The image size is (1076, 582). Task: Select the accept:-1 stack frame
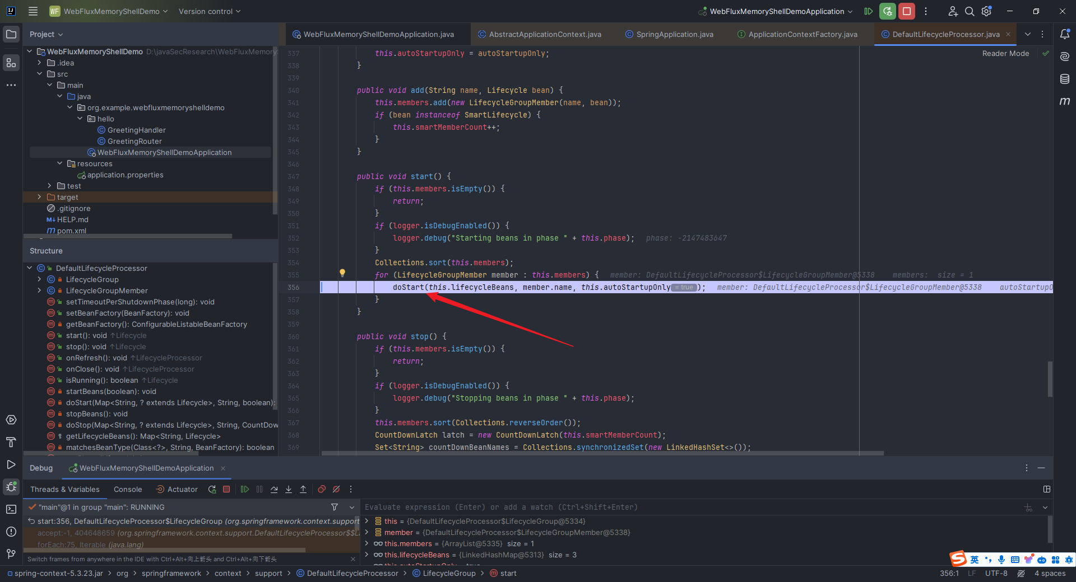[191, 533]
